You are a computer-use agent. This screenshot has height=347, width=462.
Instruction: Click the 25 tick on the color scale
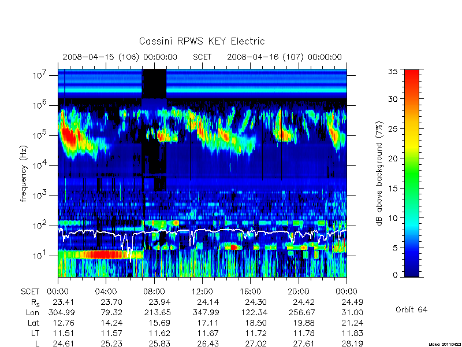(x=393, y=128)
